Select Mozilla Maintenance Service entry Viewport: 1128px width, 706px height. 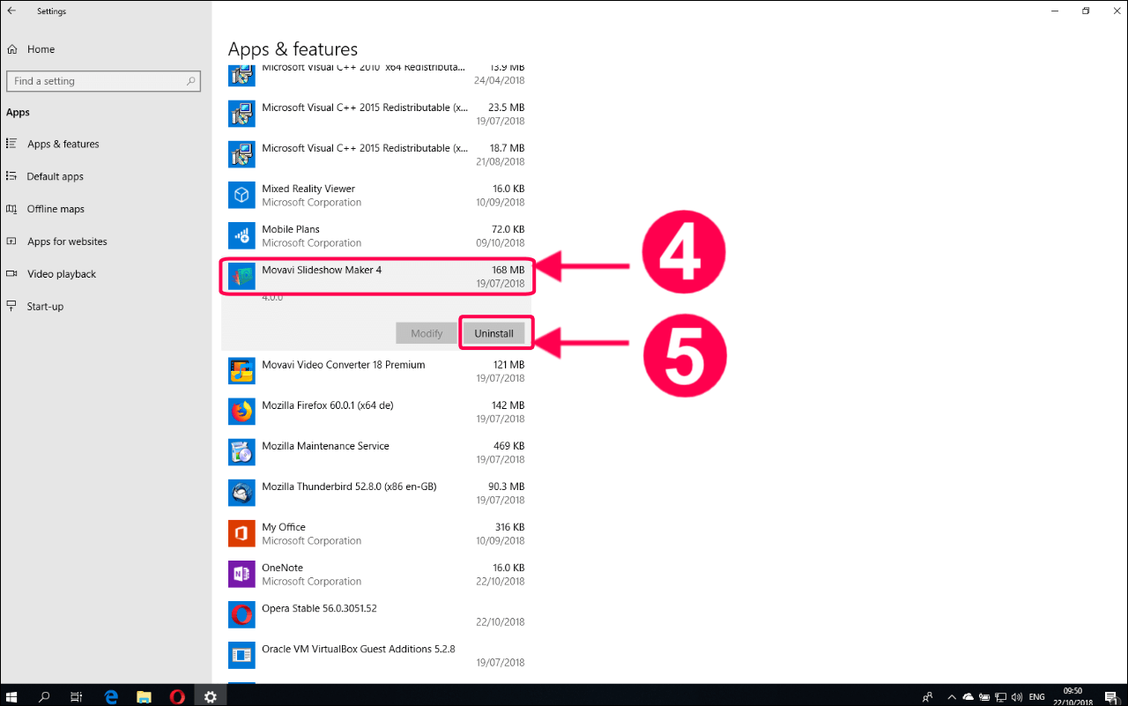[376, 452]
